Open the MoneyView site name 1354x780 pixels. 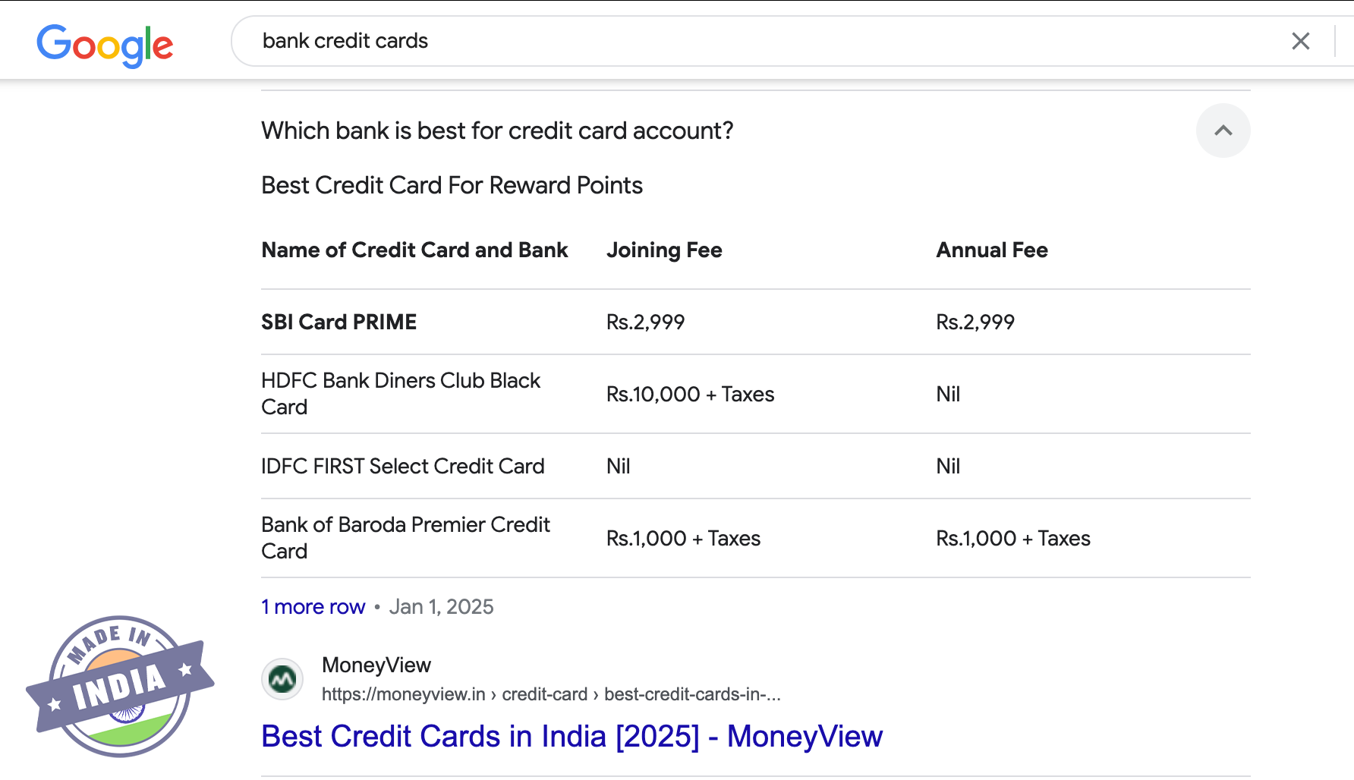pyautogui.click(x=376, y=665)
